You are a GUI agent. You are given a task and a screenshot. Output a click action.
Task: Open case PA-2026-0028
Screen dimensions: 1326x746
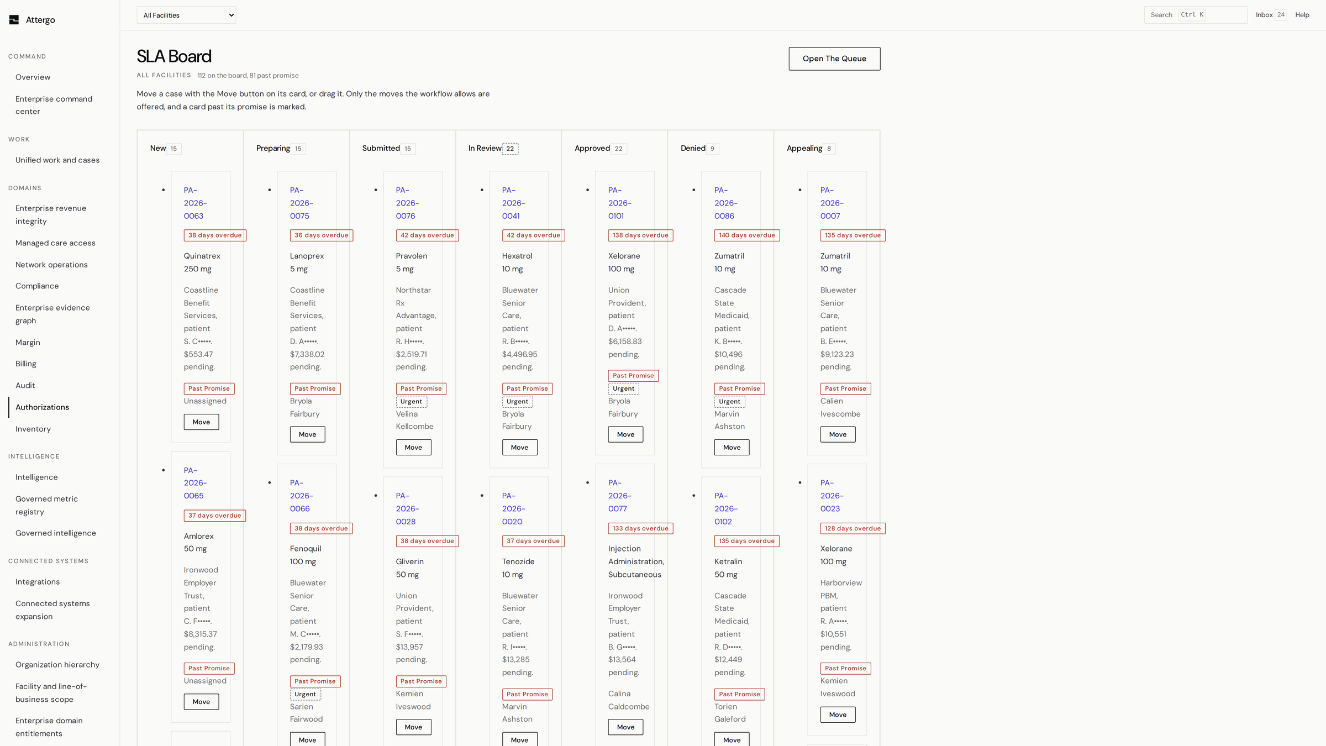(x=408, y=508)
